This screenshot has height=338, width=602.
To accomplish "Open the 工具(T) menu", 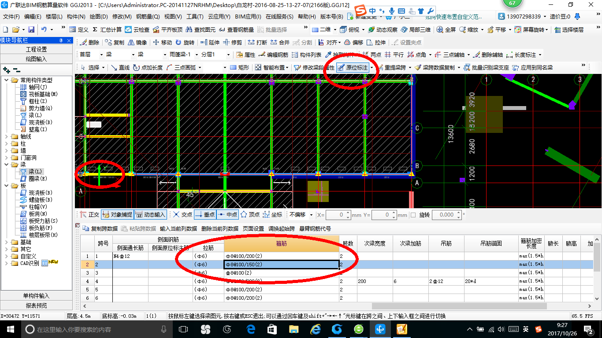I will pyautogui.click(x=195, y=17).
